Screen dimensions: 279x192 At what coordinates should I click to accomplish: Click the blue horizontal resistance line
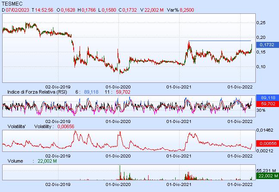pos(220,41)
